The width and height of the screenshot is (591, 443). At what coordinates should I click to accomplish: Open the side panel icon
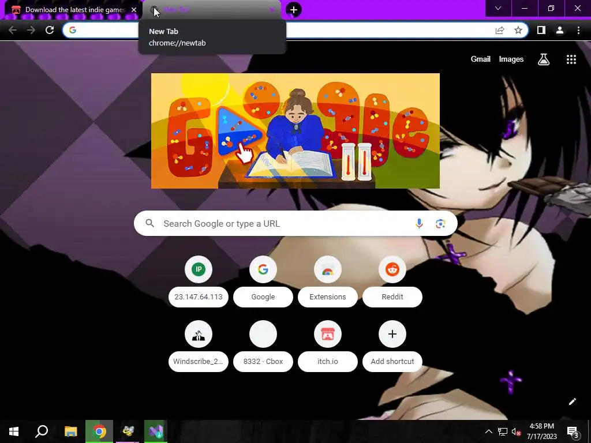click(541, 30)
